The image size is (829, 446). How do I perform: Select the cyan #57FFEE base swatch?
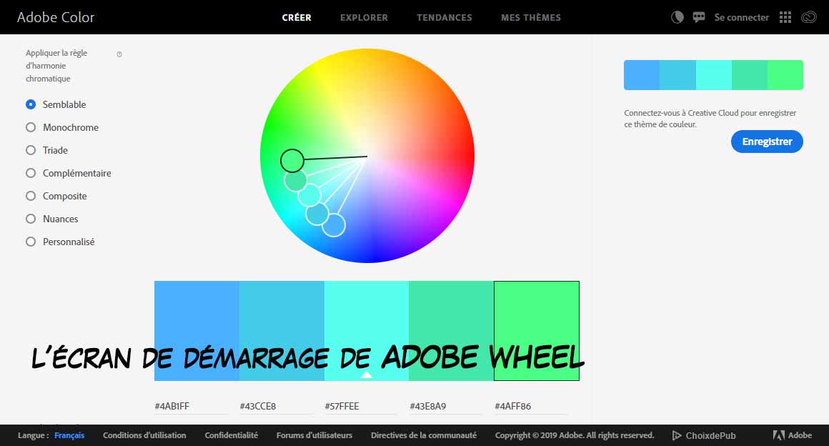click(367, 331)
